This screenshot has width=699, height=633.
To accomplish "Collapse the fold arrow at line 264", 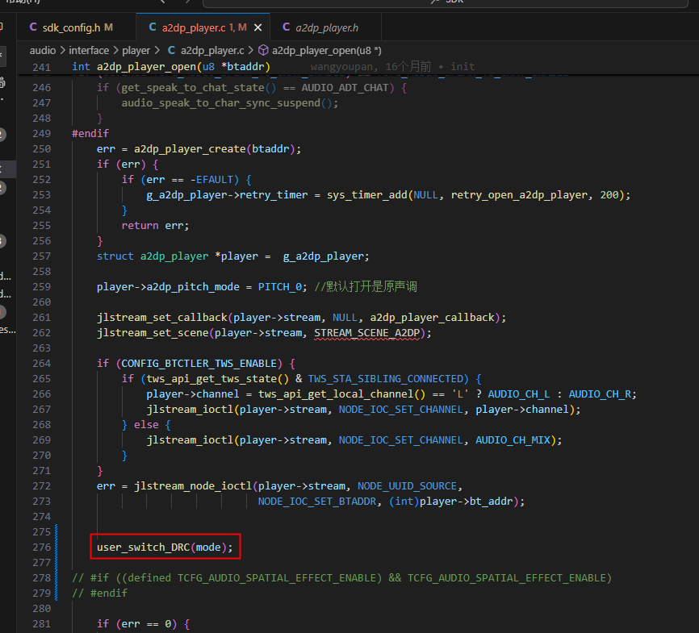I will coord(63,364).
